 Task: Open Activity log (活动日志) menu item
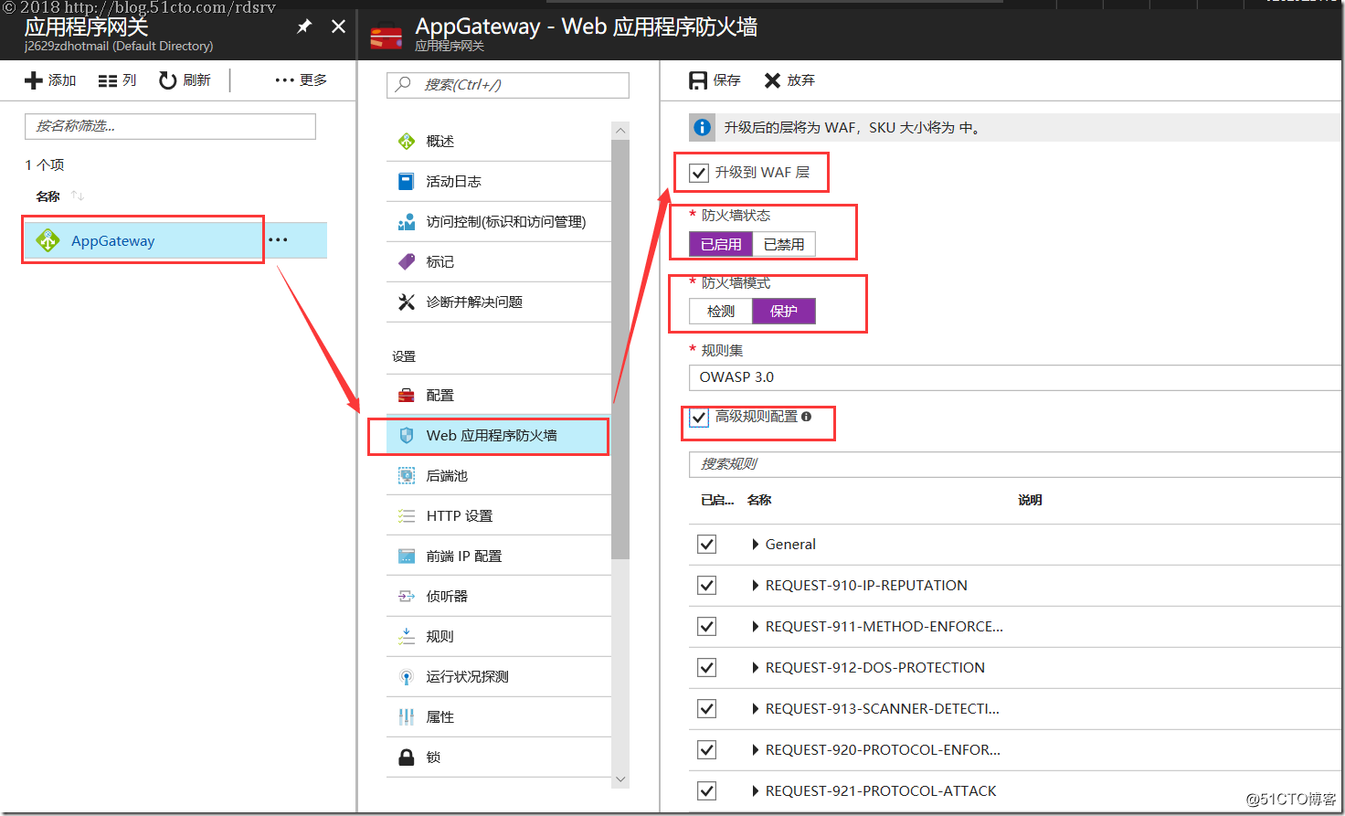(499, 181)
